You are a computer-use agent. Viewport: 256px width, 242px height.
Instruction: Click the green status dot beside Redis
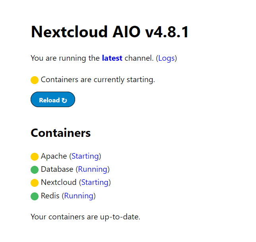pos(35,196)
